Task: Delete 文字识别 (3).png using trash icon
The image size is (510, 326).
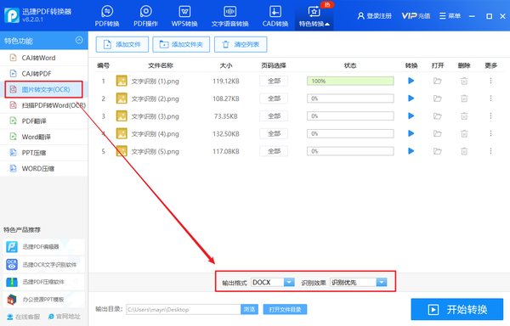Action: point(464,116)
